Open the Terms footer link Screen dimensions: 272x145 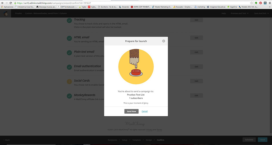(159, 130)
